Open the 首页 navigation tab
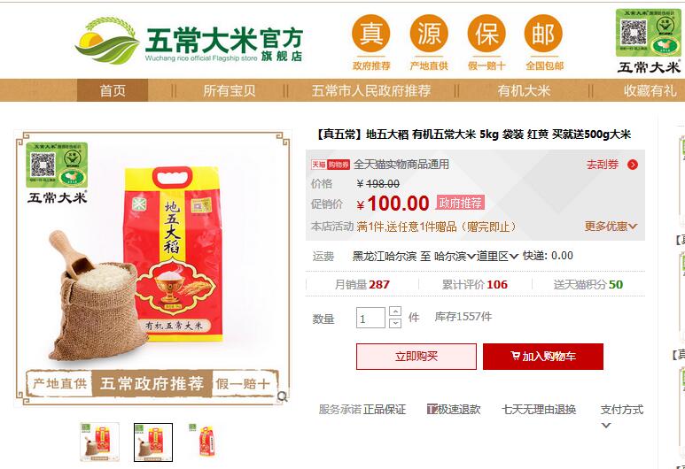 [x=113, y=90]
